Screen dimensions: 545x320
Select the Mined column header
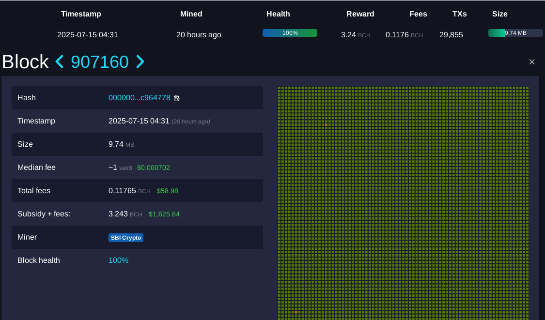191,14
